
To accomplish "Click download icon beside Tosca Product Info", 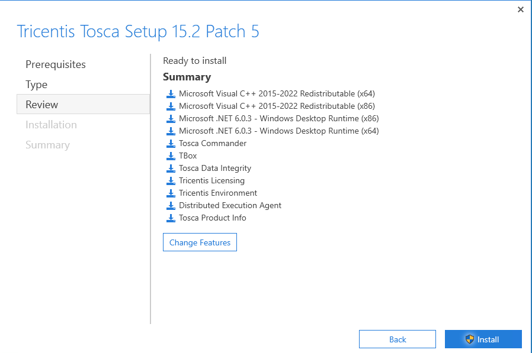I will [171, 218].
